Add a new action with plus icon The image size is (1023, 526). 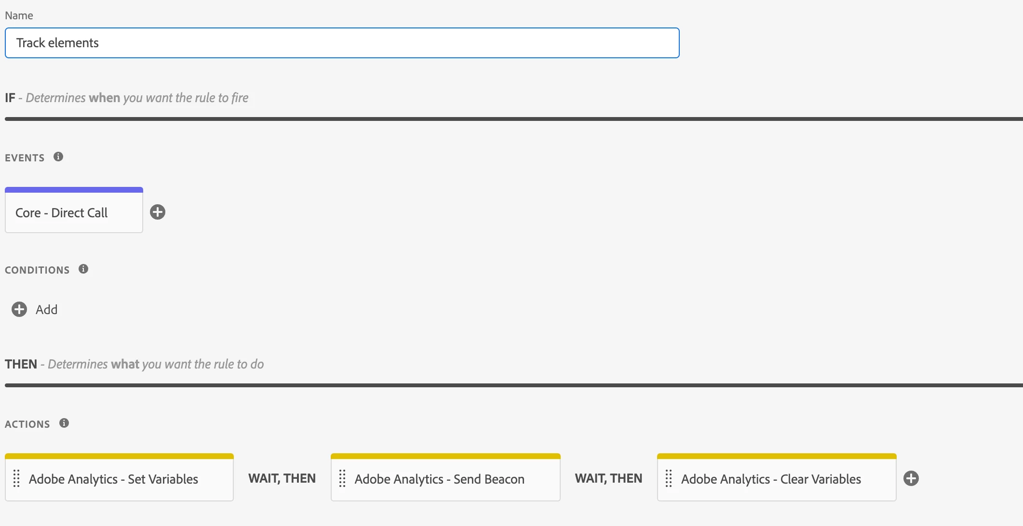pyautogui.click(x=911, y=478)
